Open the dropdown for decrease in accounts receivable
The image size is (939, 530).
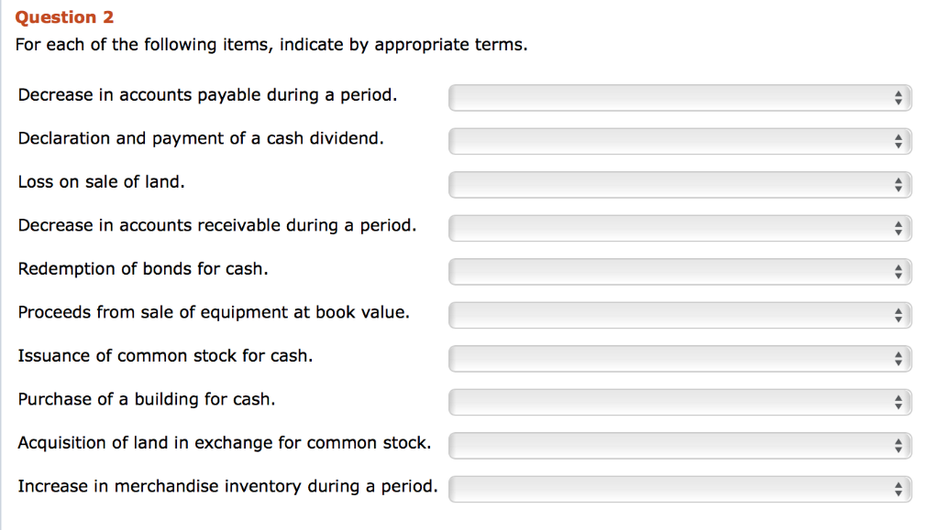pos(679,228)
